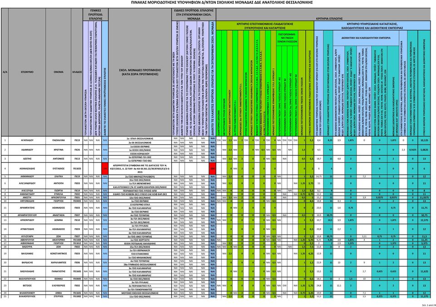Click surname cell 'ΒΑΛΣΑΜΑΣ'

pyautogui.click(x=27, y=254)
